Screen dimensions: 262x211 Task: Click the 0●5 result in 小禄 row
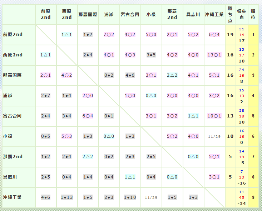(x=46, y=136)
